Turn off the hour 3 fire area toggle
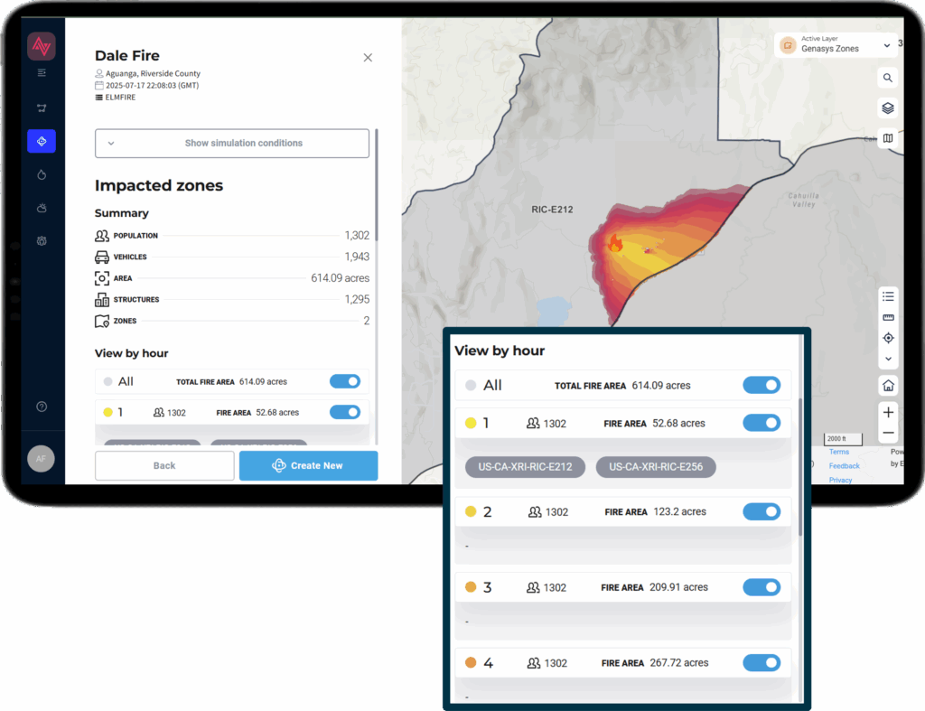The height and width of the screenshot is (711, 925). tap(761, 587)
